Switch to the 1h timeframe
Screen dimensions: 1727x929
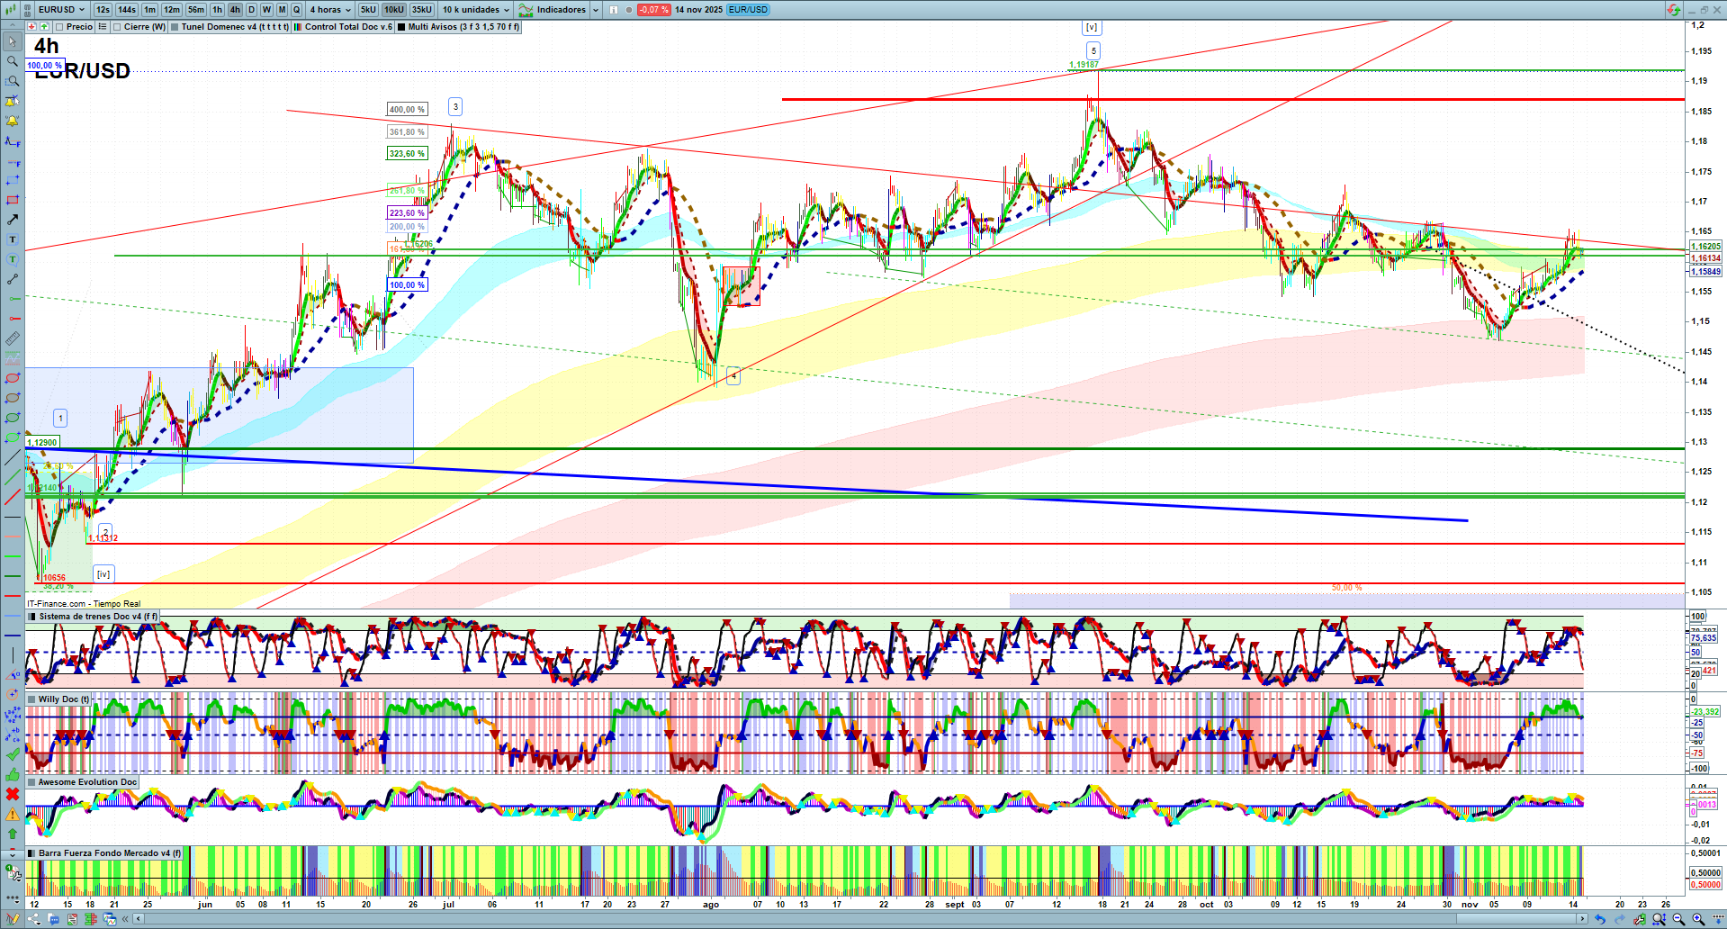(217, 10)
